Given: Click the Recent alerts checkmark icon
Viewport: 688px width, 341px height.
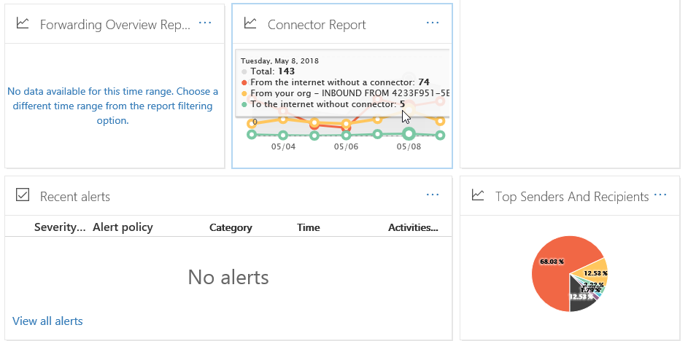Looking at the screenshot, I should pos(23,195).
